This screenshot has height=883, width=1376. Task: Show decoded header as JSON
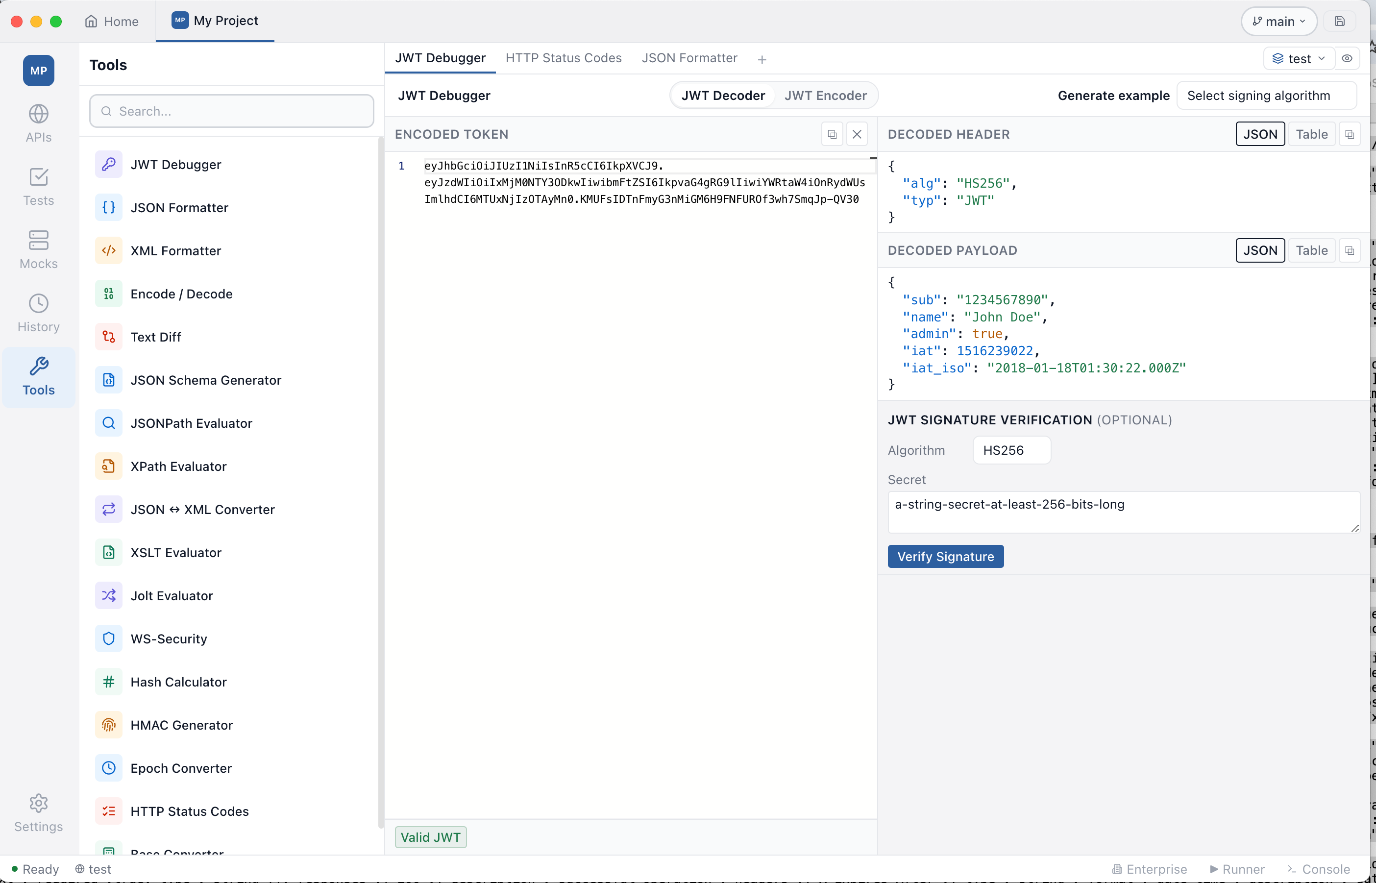click(x=1260, y=134)
